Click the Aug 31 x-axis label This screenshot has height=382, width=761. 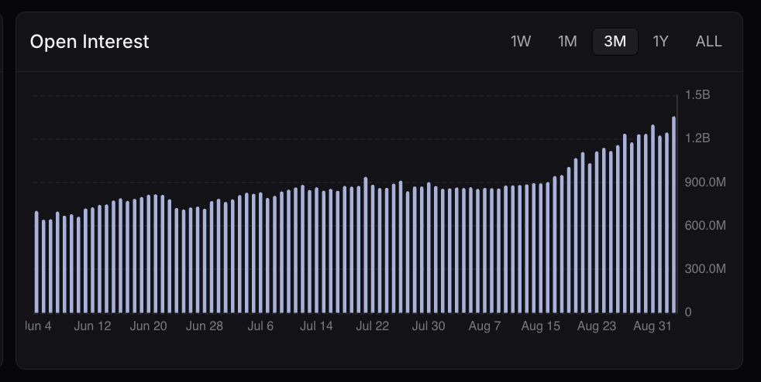coord(653,326)
